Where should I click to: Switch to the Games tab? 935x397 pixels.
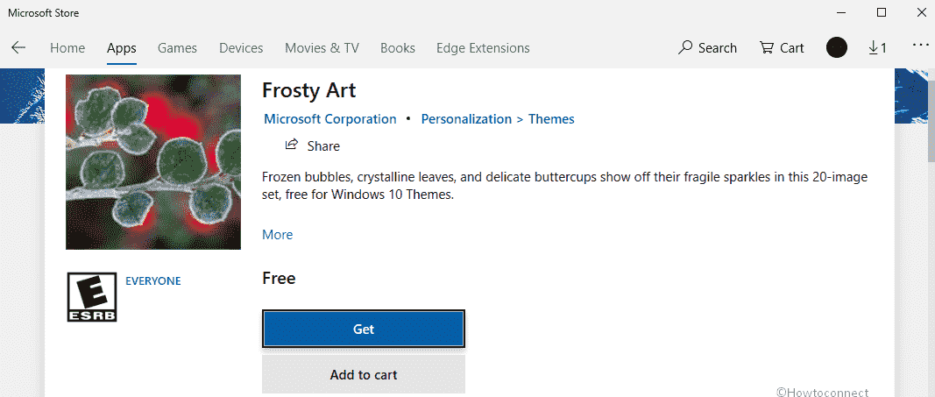[x=177, y=48]
